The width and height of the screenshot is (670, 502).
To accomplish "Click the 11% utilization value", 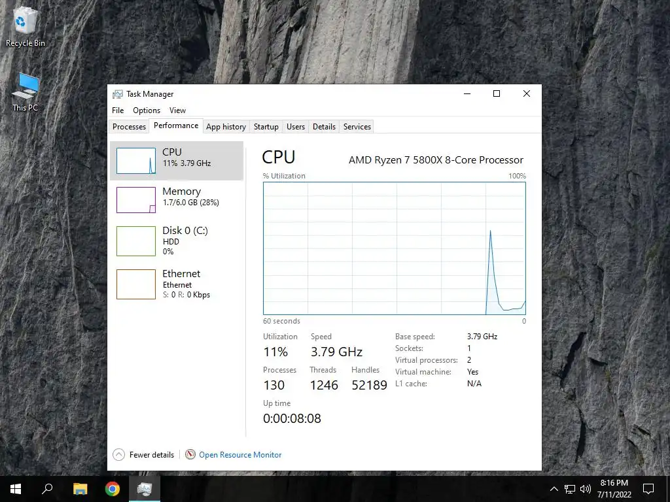I will (275, 352).
